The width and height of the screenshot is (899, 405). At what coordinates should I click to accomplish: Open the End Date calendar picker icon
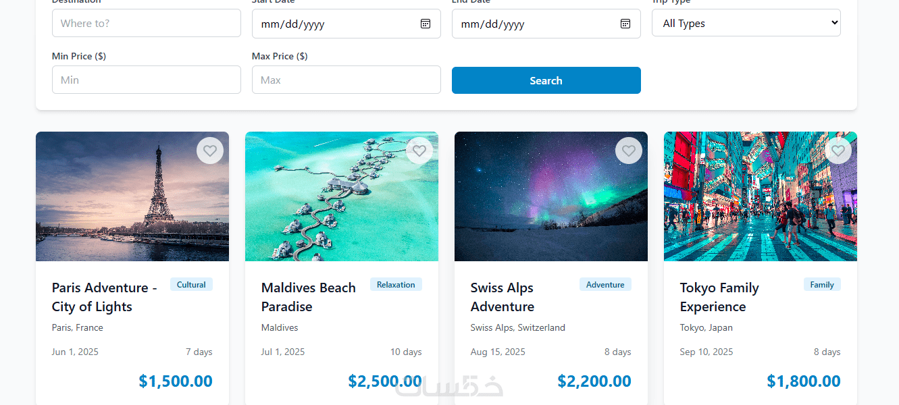625,24
